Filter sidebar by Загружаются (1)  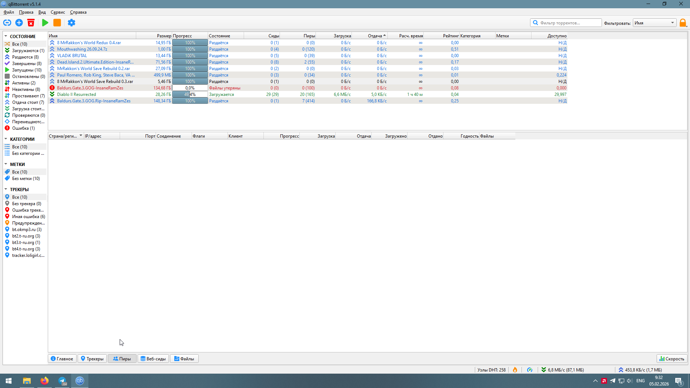click(25, 51)
